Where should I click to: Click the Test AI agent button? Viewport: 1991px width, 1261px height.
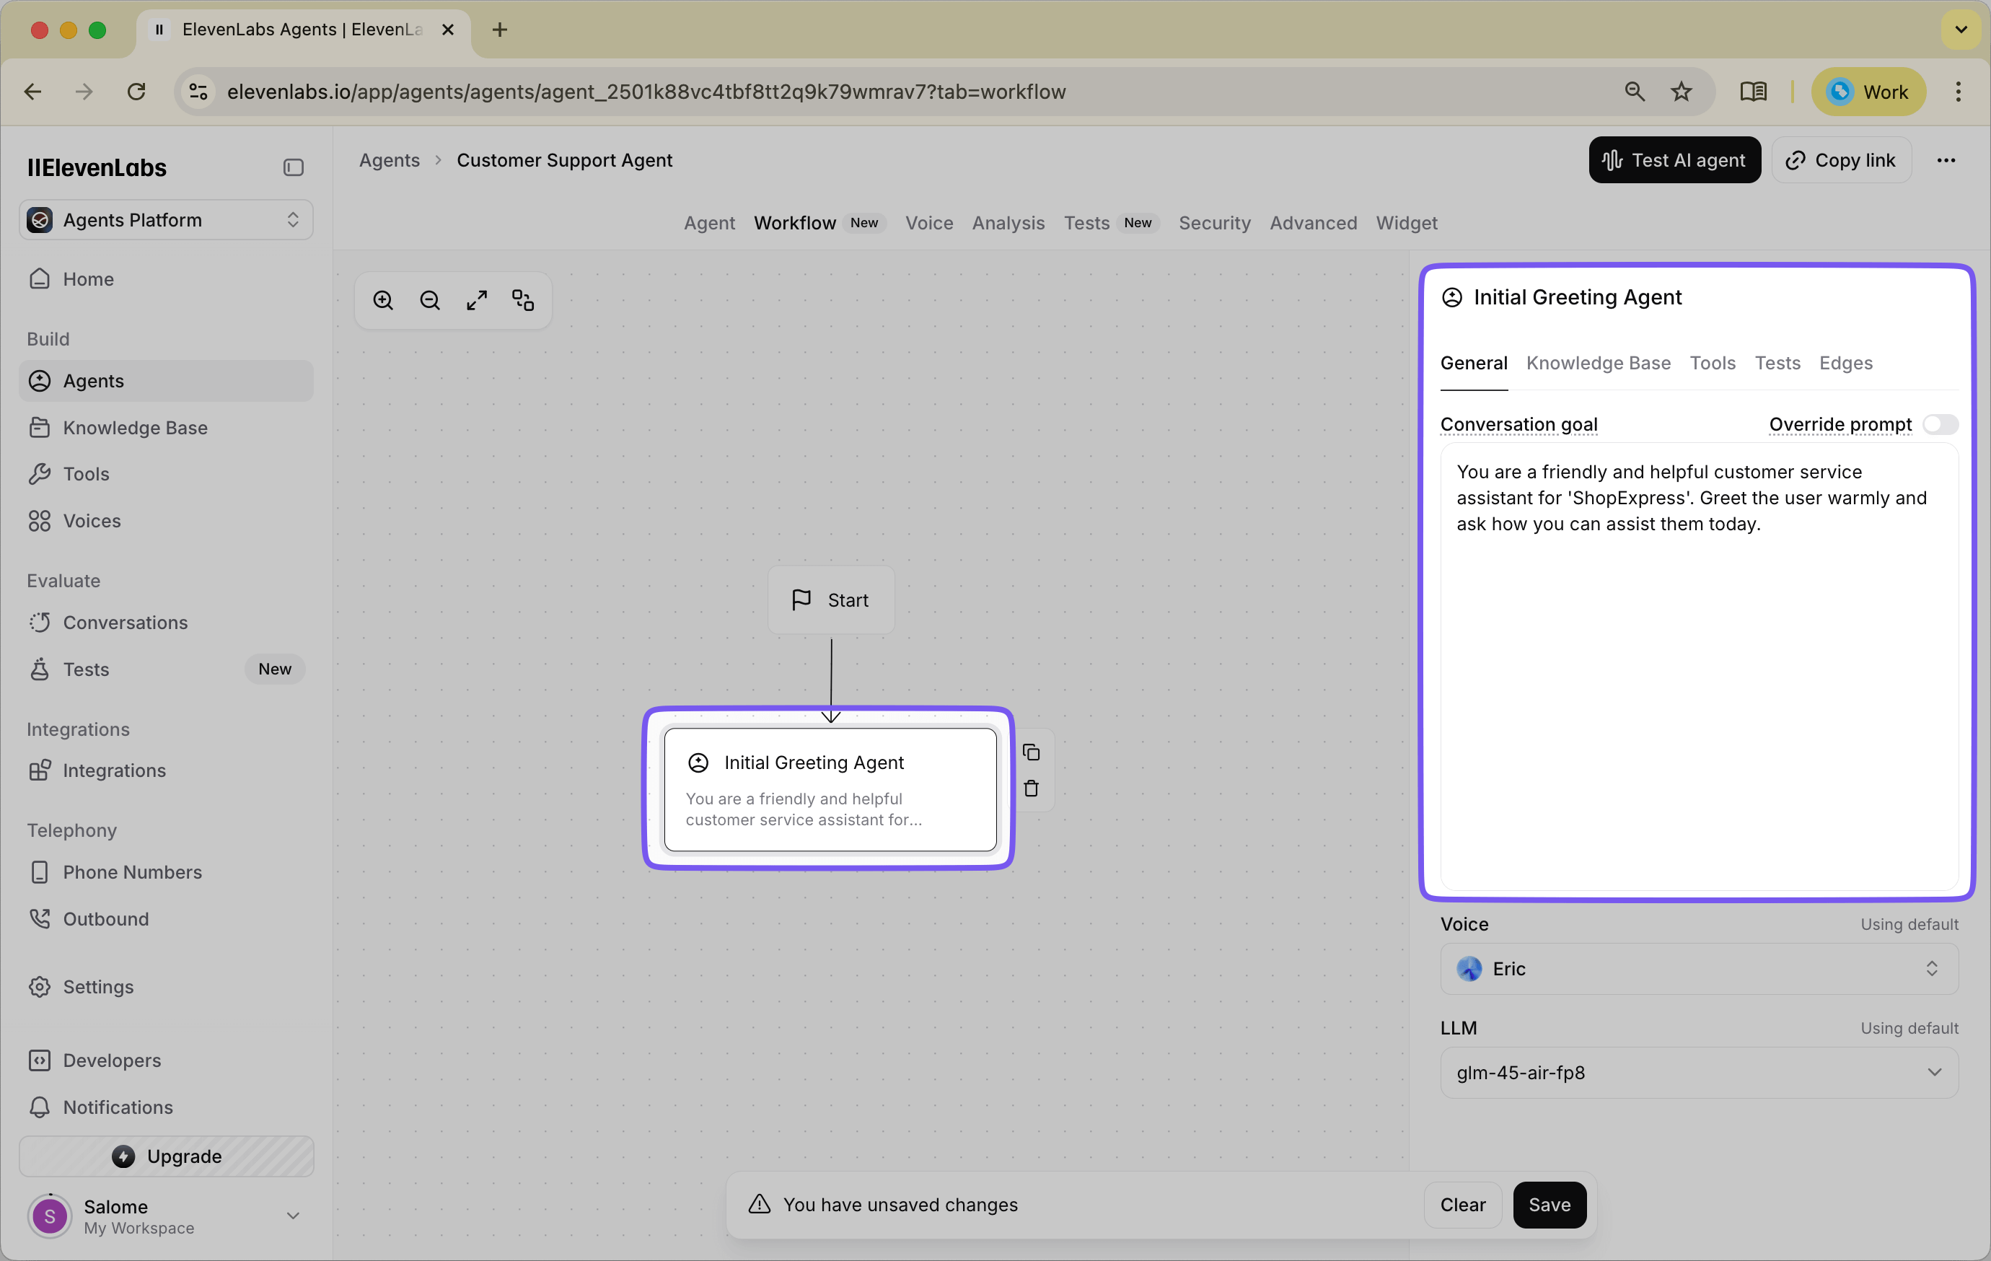1674,159
